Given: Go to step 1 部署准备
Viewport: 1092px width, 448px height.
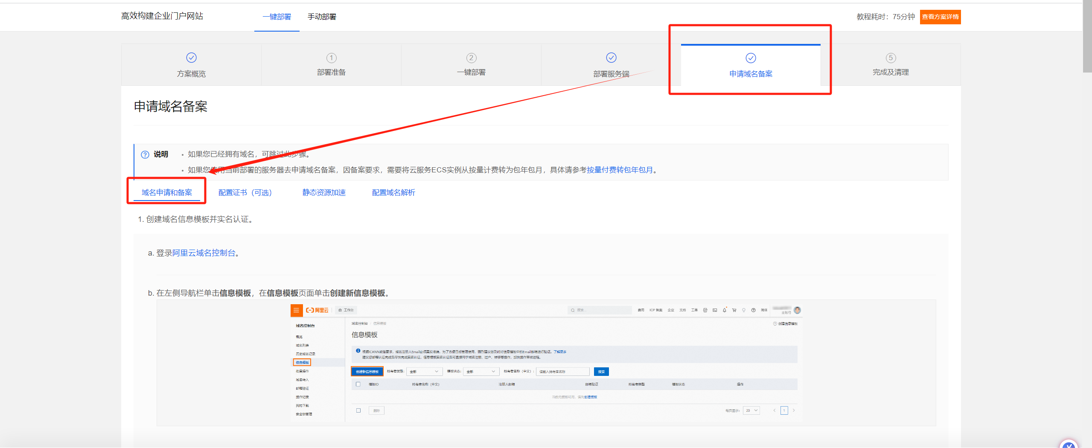Looking at the screenshot, I should pos(331,65).
